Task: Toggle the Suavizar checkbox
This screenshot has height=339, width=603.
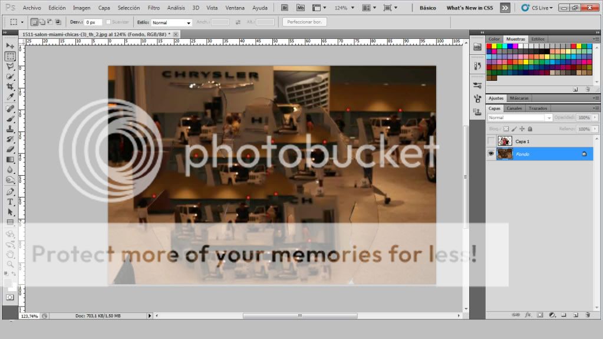Action: pyautogui.click(x=108, y=22)
